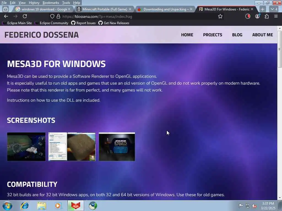The image size is (282, 211).
Task: Open Windows Explorer folder from taskbar
Action: point(42,206)
